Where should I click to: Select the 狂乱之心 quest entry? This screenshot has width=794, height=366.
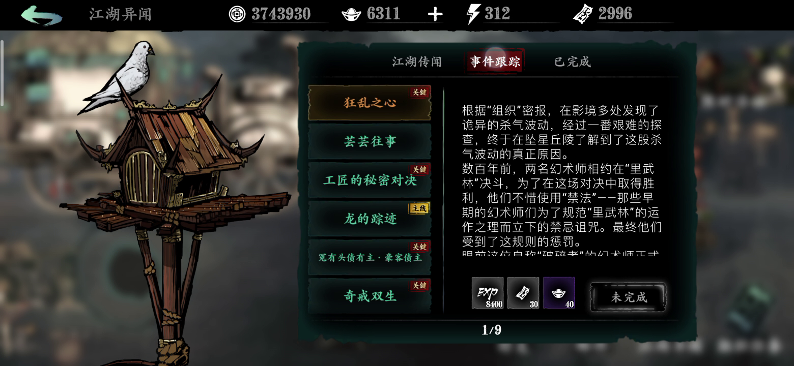(x=370, y=103)
